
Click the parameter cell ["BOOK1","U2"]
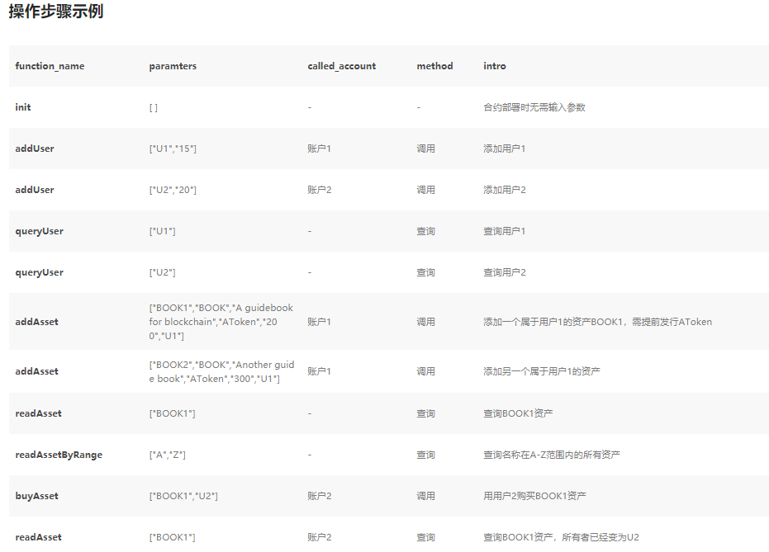[x=183, y=496]
